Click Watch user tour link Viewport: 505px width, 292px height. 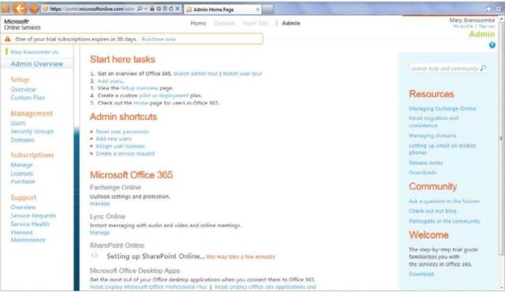pyautogui.click(x=242, y=73)
